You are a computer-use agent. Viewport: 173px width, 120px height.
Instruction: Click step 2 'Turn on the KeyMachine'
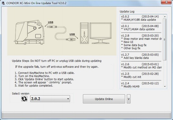point(32,76)
